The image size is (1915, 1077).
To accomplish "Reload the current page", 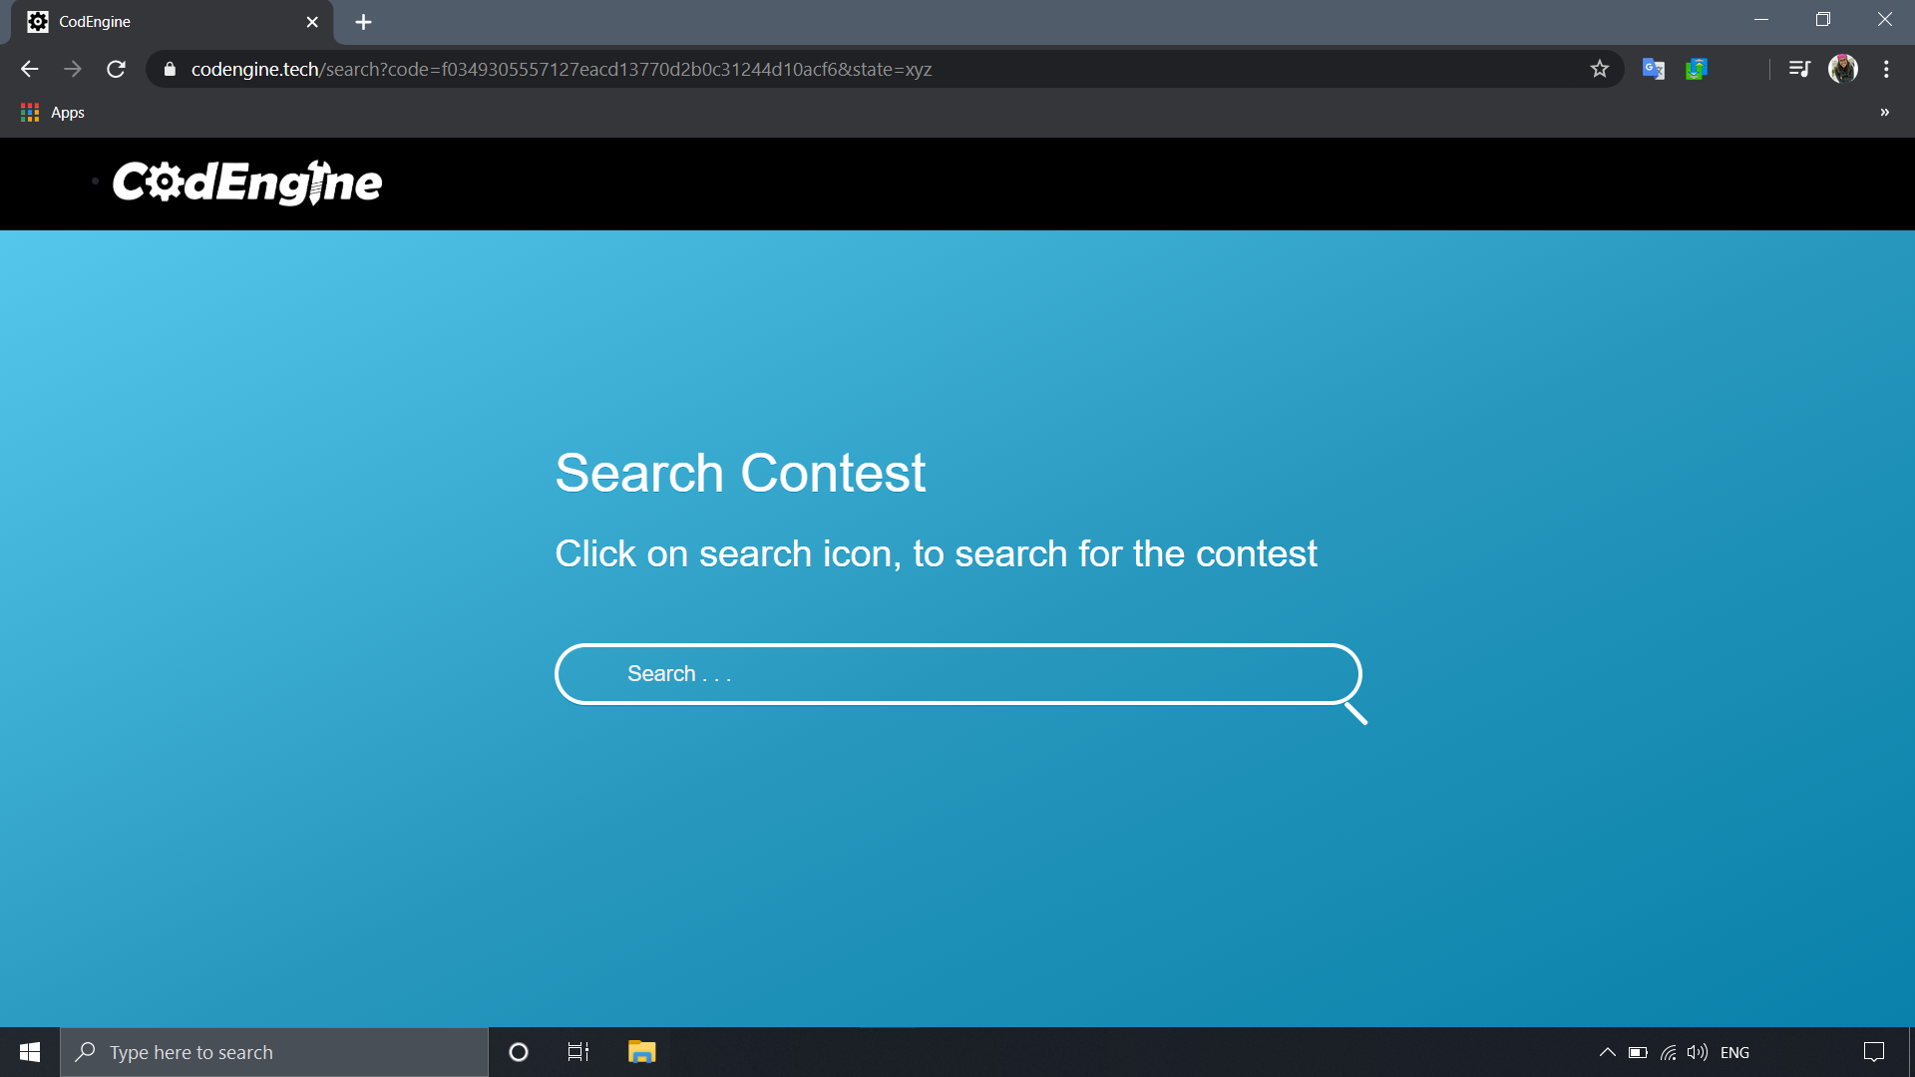I will coord(117,69).
